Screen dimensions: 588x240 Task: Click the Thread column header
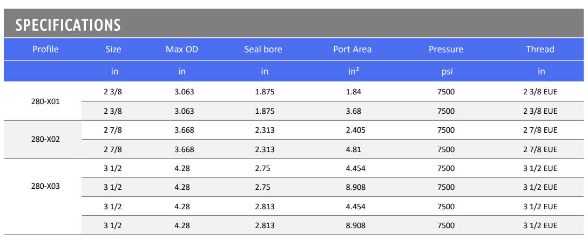pos(540,49)
